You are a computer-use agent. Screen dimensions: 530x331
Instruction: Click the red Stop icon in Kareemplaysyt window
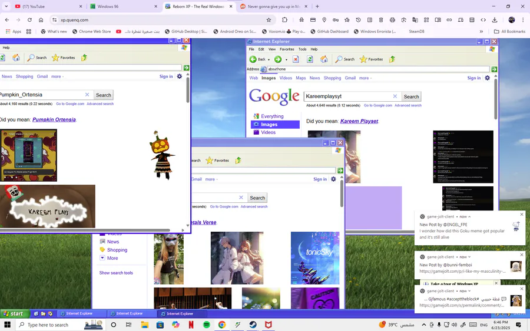(x=296, y=59)
